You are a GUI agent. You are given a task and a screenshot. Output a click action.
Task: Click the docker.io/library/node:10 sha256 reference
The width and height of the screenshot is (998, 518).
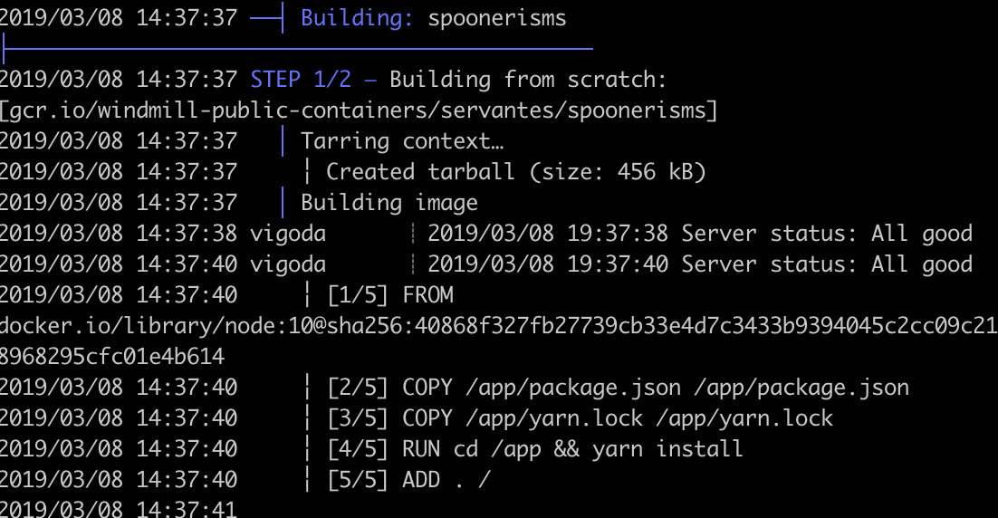(499, 326)
